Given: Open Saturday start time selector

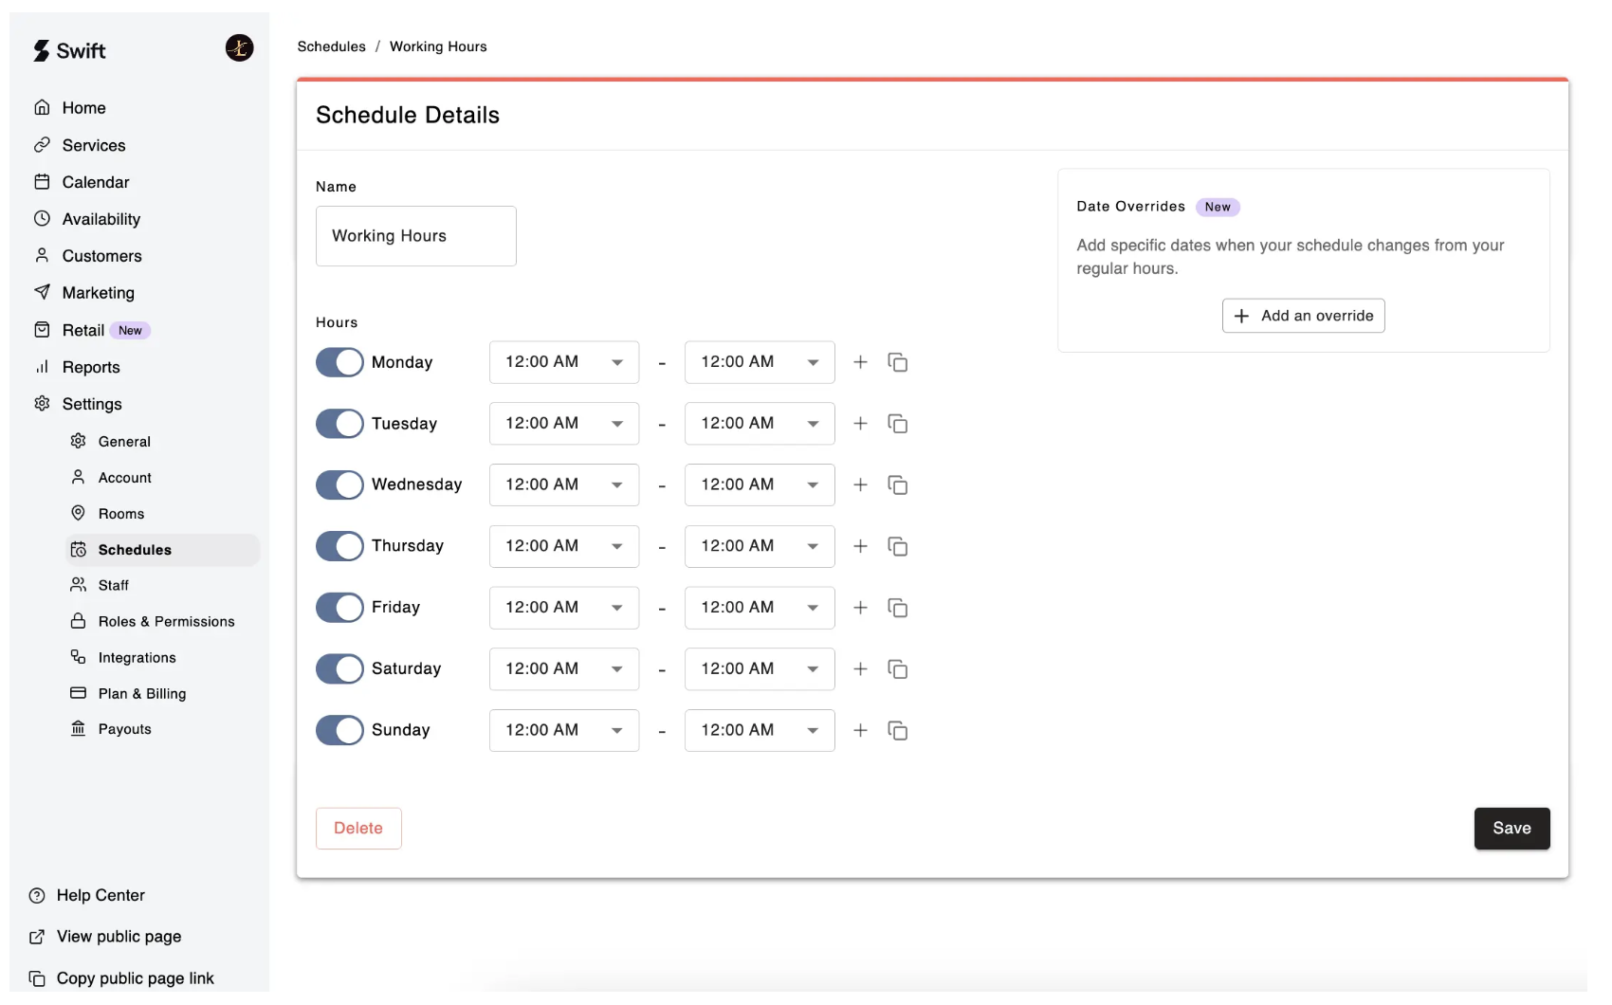Looking at the screenshot, I should (x=563, y=669).
